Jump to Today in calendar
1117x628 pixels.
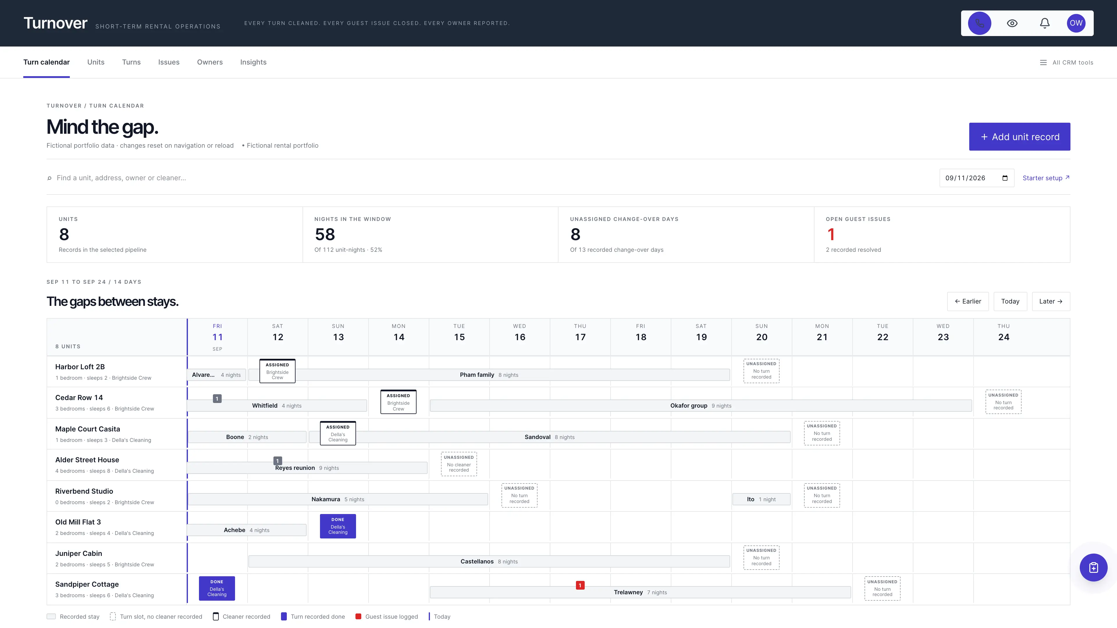coord(1010,301)
